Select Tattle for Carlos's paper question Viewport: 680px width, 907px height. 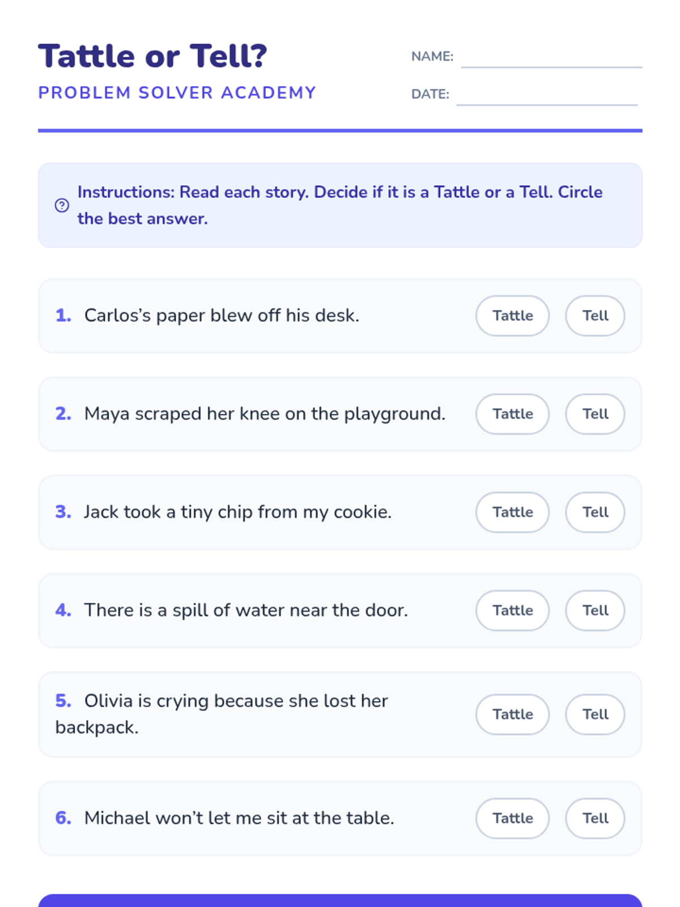pos(512,316)
